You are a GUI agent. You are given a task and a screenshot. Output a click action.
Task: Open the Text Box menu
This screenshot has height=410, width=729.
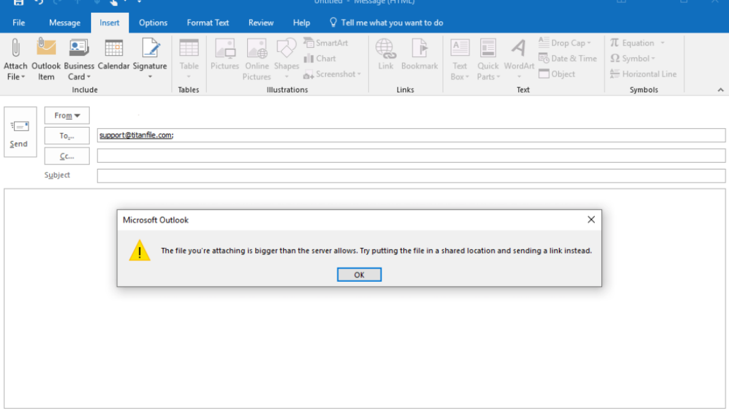click(460, 60)
